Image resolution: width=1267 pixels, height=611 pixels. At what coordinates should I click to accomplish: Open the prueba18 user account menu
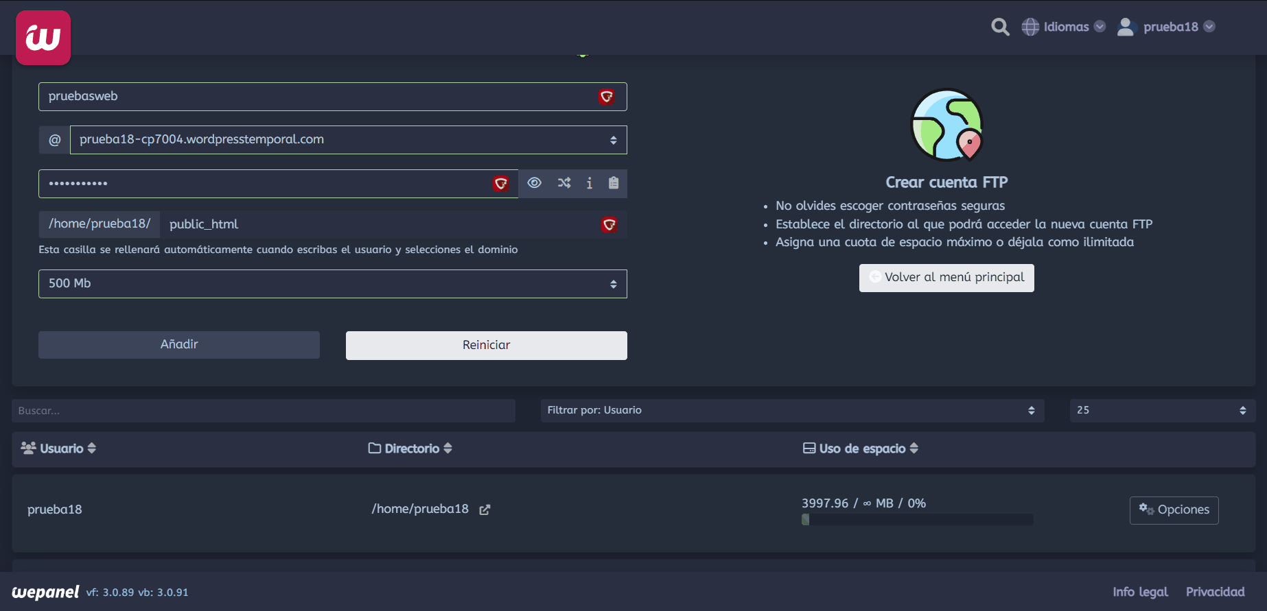[x=1167, y=27]
